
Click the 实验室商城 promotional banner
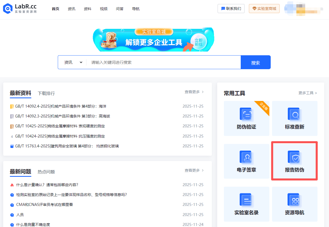(x=154, y=40)
